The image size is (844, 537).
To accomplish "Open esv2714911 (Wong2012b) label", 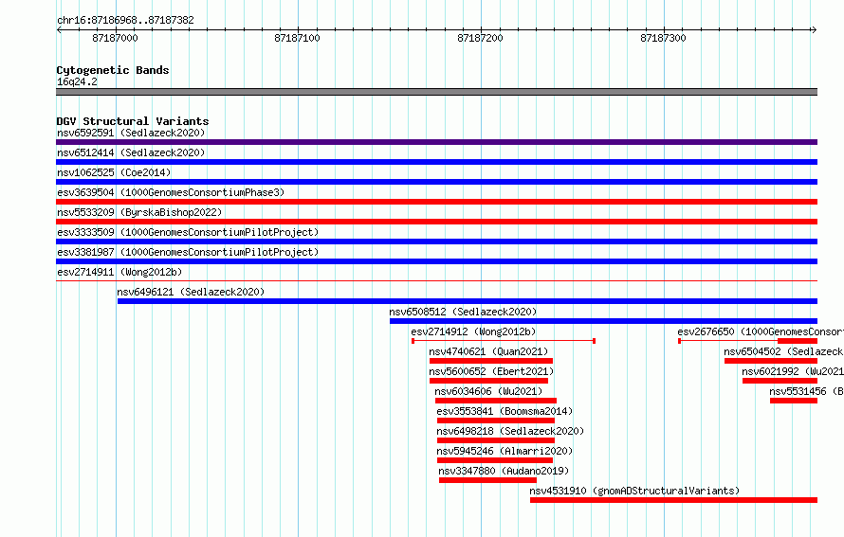I will 119,272.
